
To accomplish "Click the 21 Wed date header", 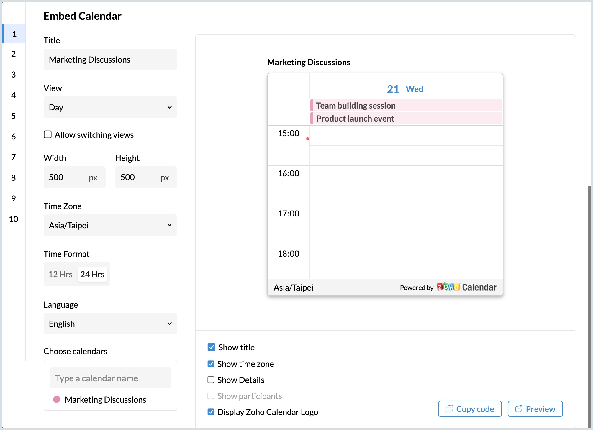I will coord(405,89).
